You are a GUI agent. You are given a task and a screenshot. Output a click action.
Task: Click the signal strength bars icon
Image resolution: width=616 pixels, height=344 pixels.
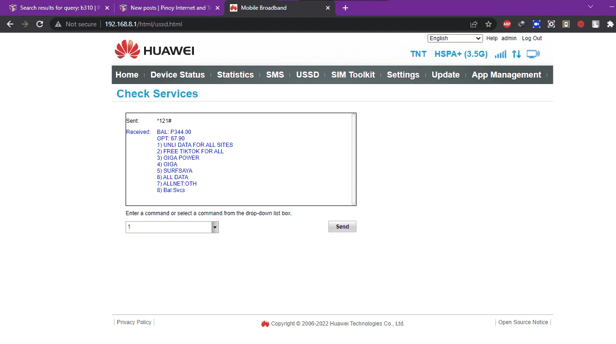[x=500, y=54]
